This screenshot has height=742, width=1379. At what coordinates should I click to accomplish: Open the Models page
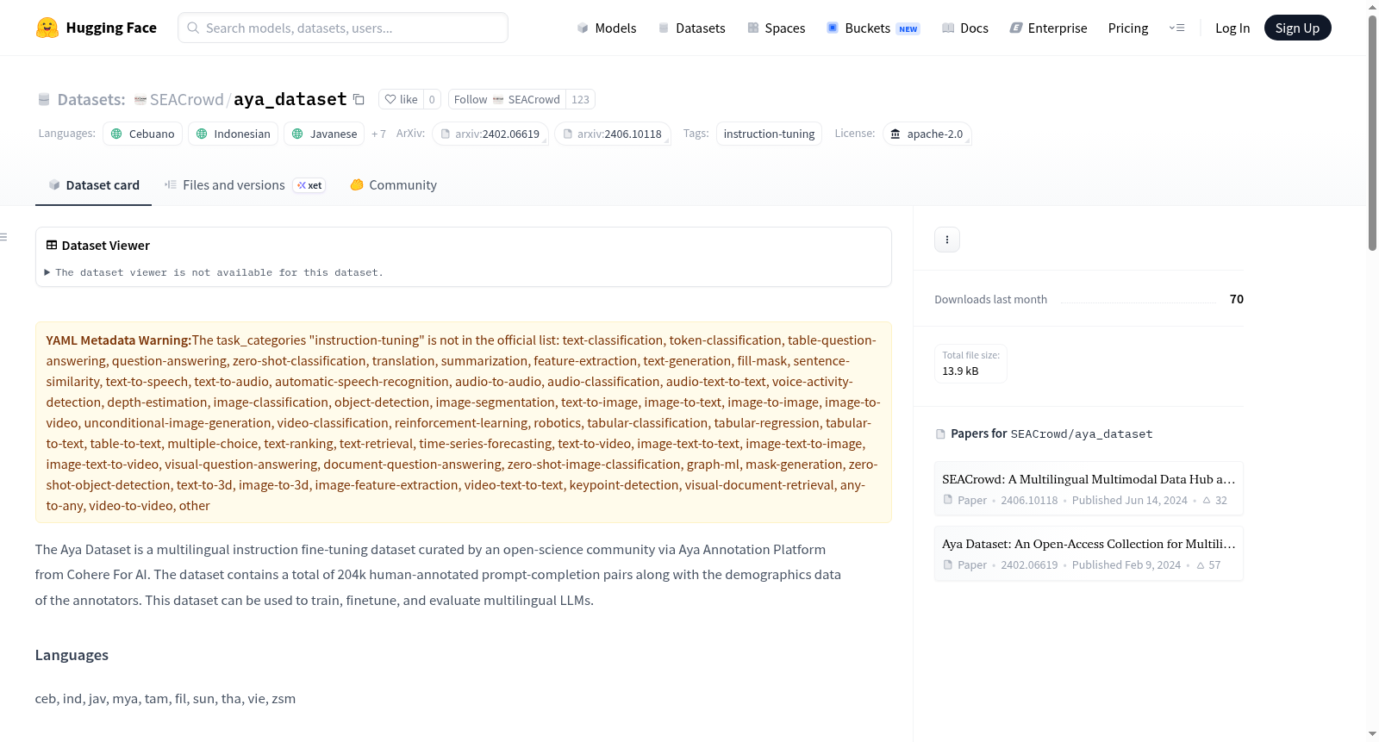point(607,28)
